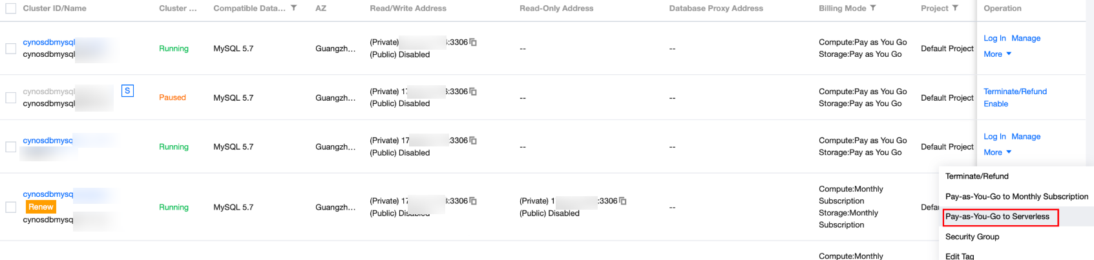Filter by Compatible Database column
This screenshot has height=260, width=1094.
click(293, 8)
